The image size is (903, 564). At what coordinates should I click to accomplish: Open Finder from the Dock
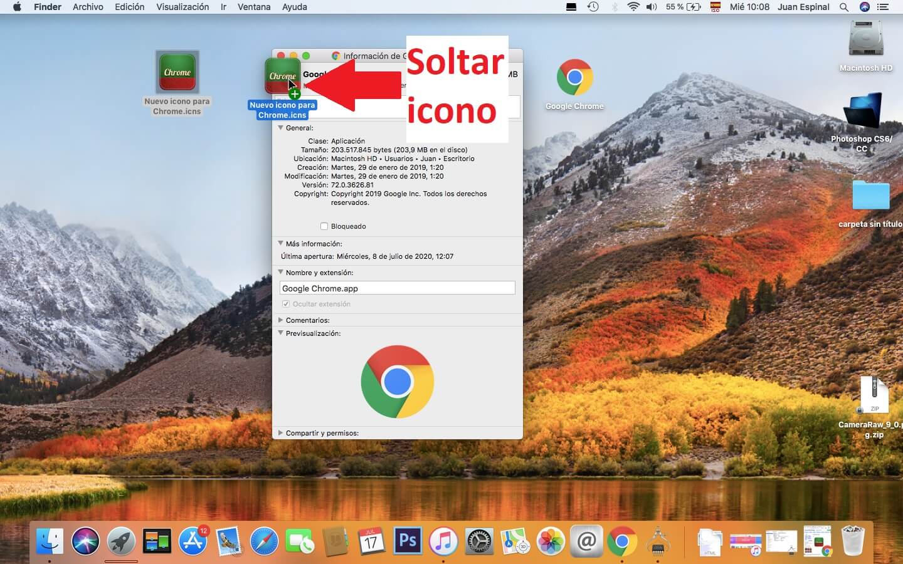click(50, 540)
